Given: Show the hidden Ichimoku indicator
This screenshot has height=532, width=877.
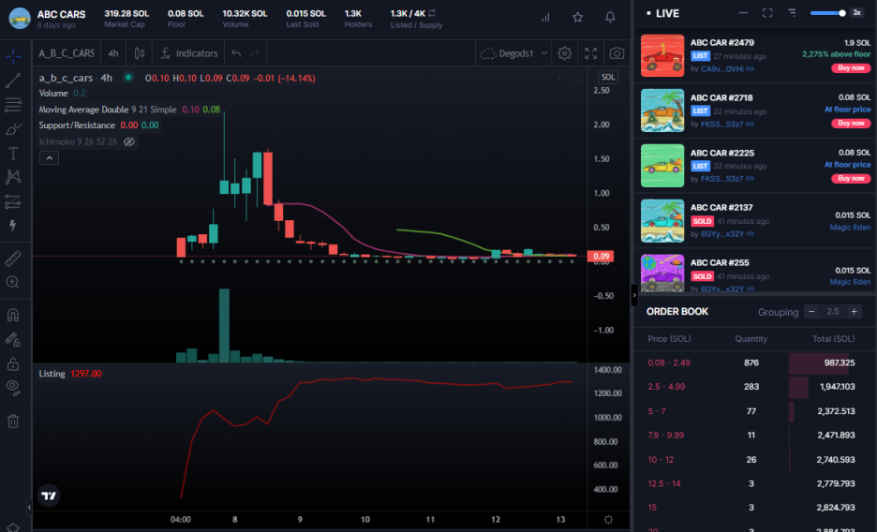Looking at the screenshot, I should pos(129,141).
